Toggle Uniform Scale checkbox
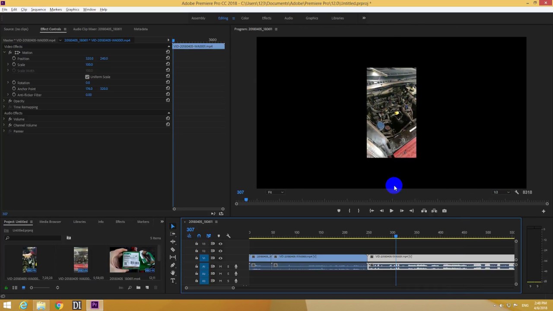This screenshot has height=311, width=553. click(x=87, y=77)
